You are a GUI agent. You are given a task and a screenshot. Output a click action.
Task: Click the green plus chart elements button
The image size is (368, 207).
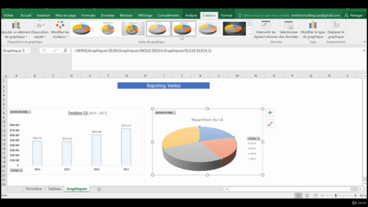point(270,113)
